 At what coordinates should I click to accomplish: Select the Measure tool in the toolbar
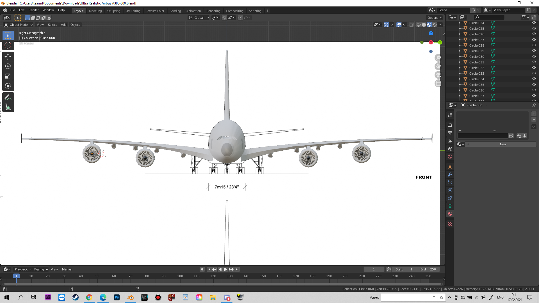click(8, 107)
